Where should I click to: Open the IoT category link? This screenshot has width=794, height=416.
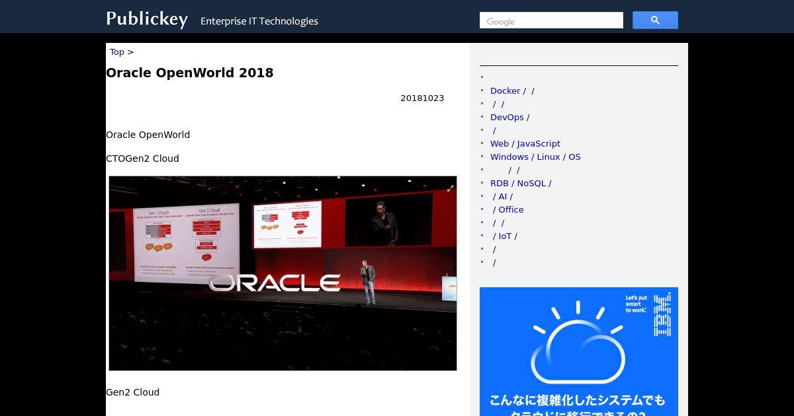point(505,236)
